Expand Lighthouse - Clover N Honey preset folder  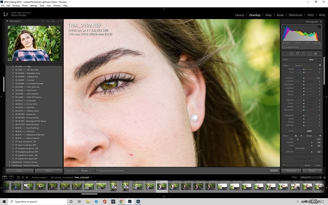coord(9,162)
